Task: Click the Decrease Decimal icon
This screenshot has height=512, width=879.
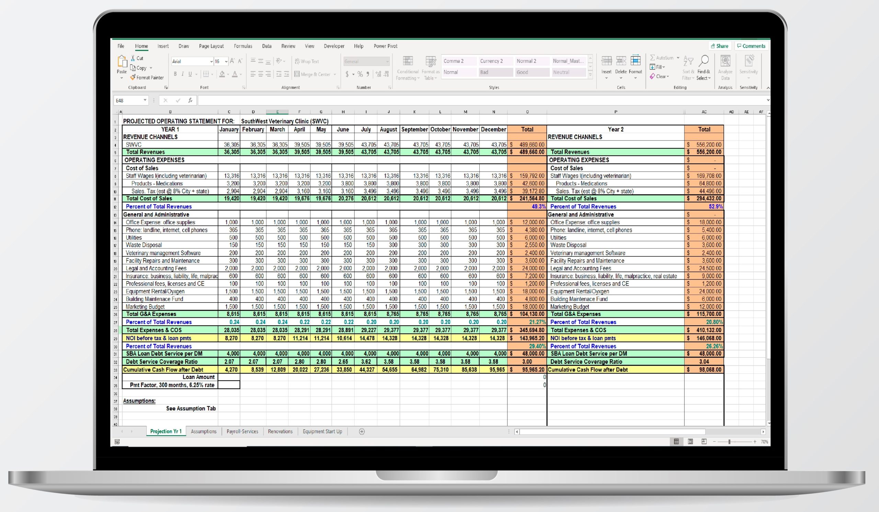Action: click(x=386, y=74)
